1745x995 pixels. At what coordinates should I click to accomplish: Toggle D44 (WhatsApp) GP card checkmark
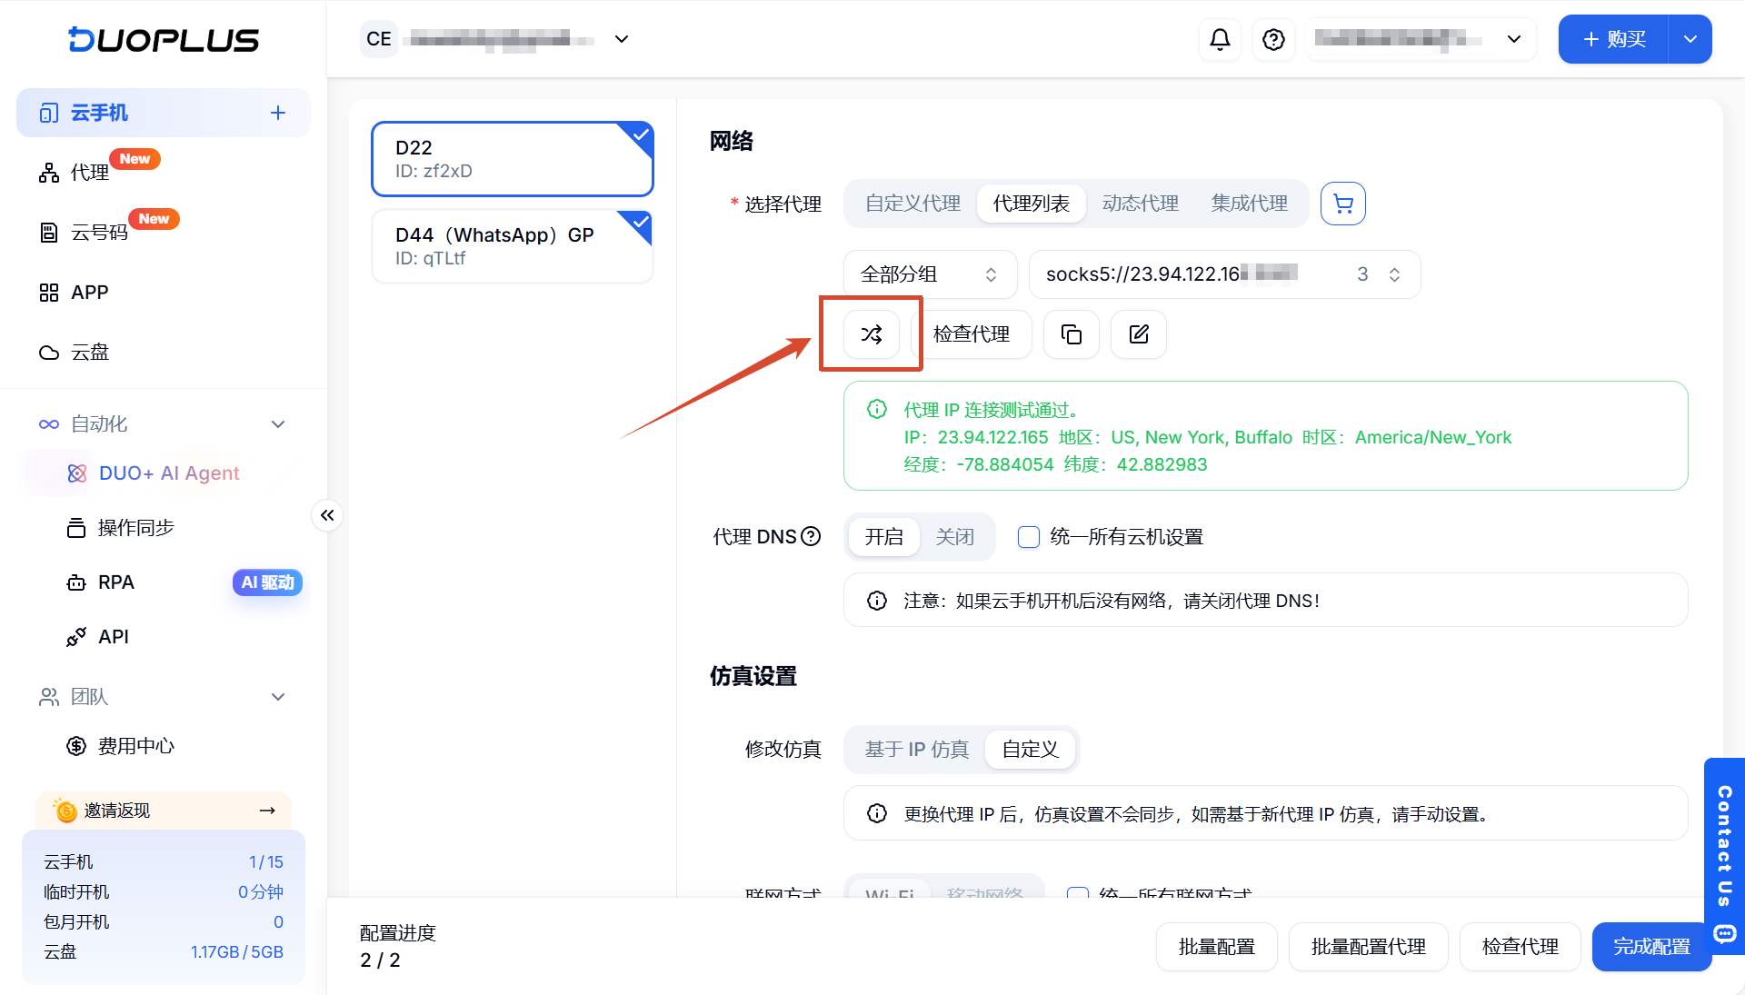641,222
